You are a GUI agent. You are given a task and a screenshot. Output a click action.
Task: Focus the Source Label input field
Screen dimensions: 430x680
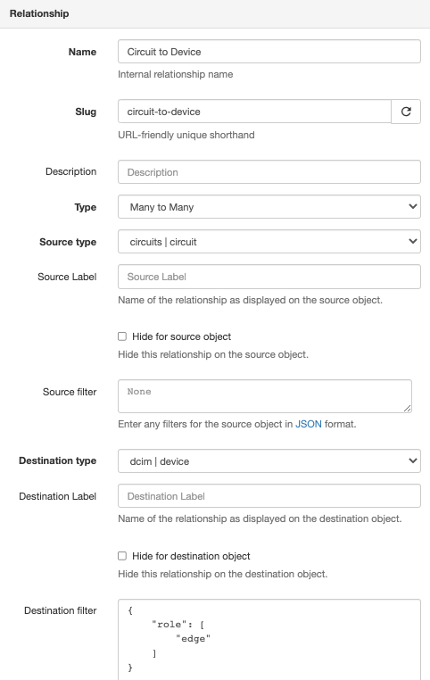[269, 277]
